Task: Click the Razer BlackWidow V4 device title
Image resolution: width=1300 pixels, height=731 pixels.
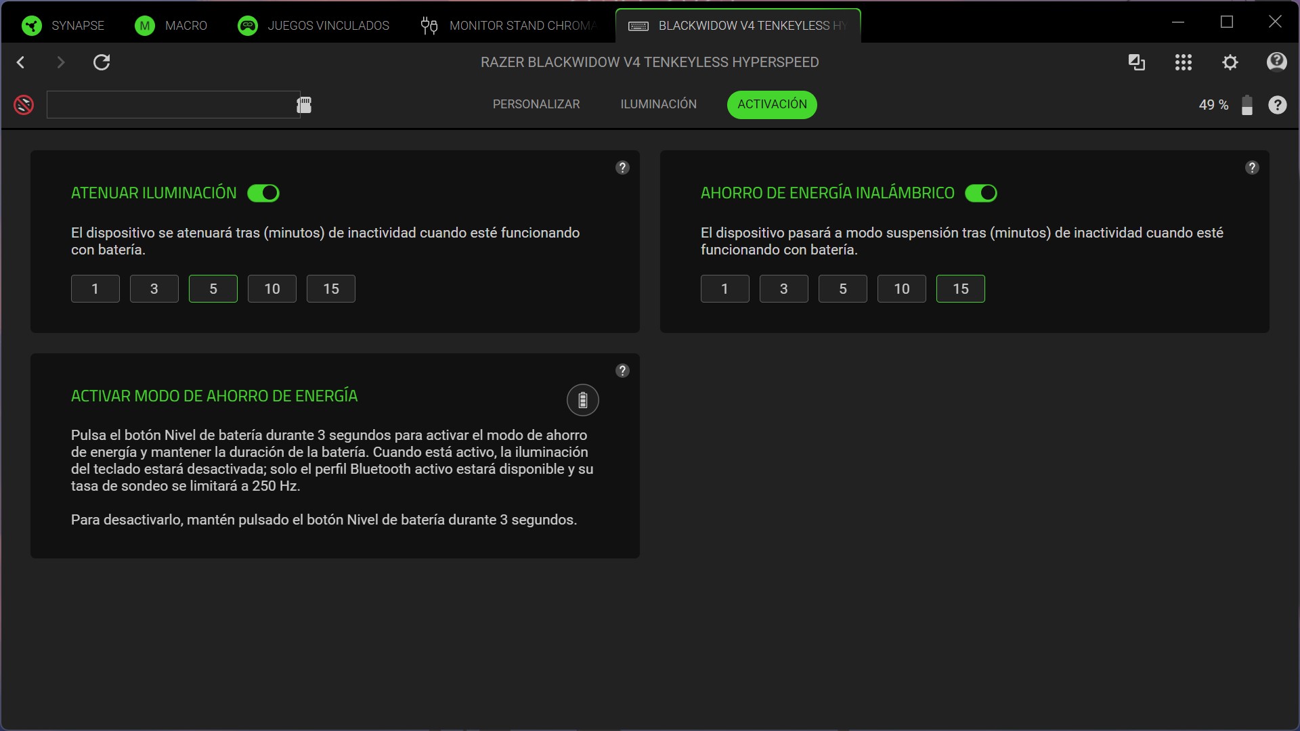Action: coord(650,62)
